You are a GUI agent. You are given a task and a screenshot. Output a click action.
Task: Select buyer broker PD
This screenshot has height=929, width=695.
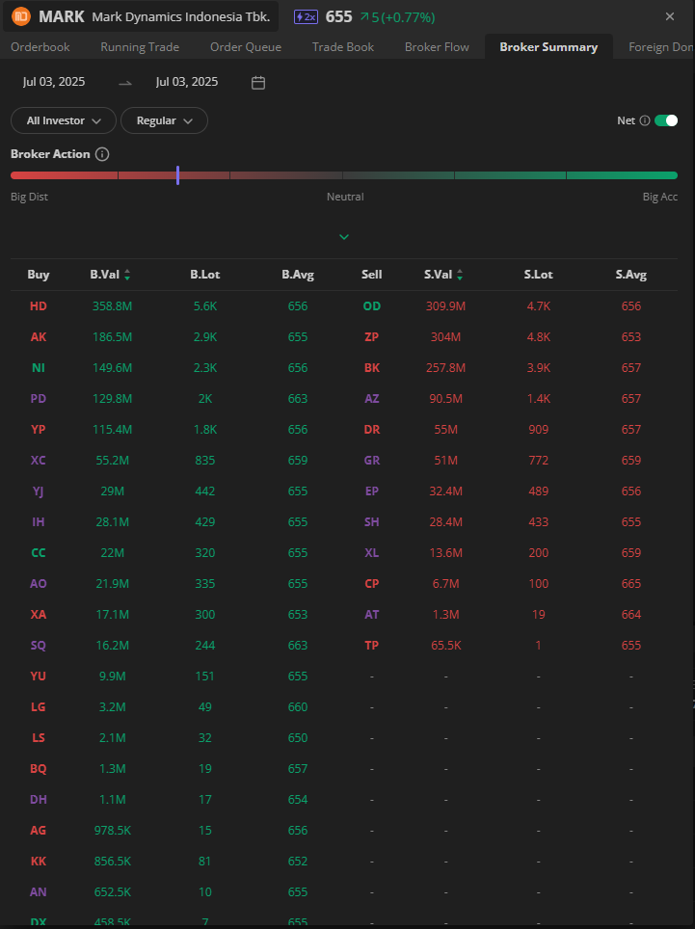pyautogui.click(x=39, y=399)
